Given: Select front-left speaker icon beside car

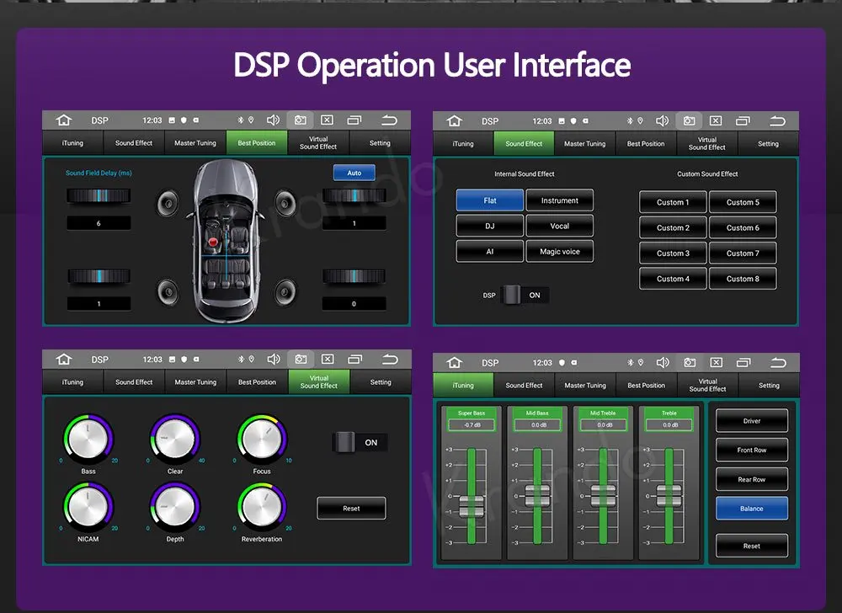Looking at the screenshot, I should pyautogui.click(x=168, y=204).
